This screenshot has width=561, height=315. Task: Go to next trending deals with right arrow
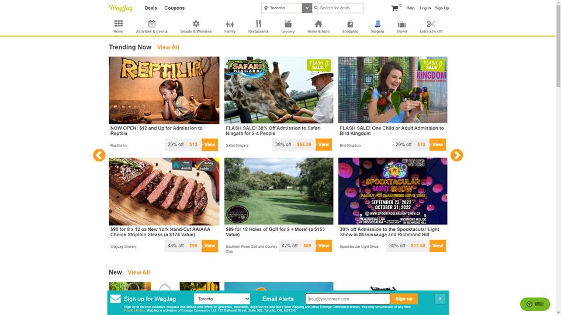point(456,155)
